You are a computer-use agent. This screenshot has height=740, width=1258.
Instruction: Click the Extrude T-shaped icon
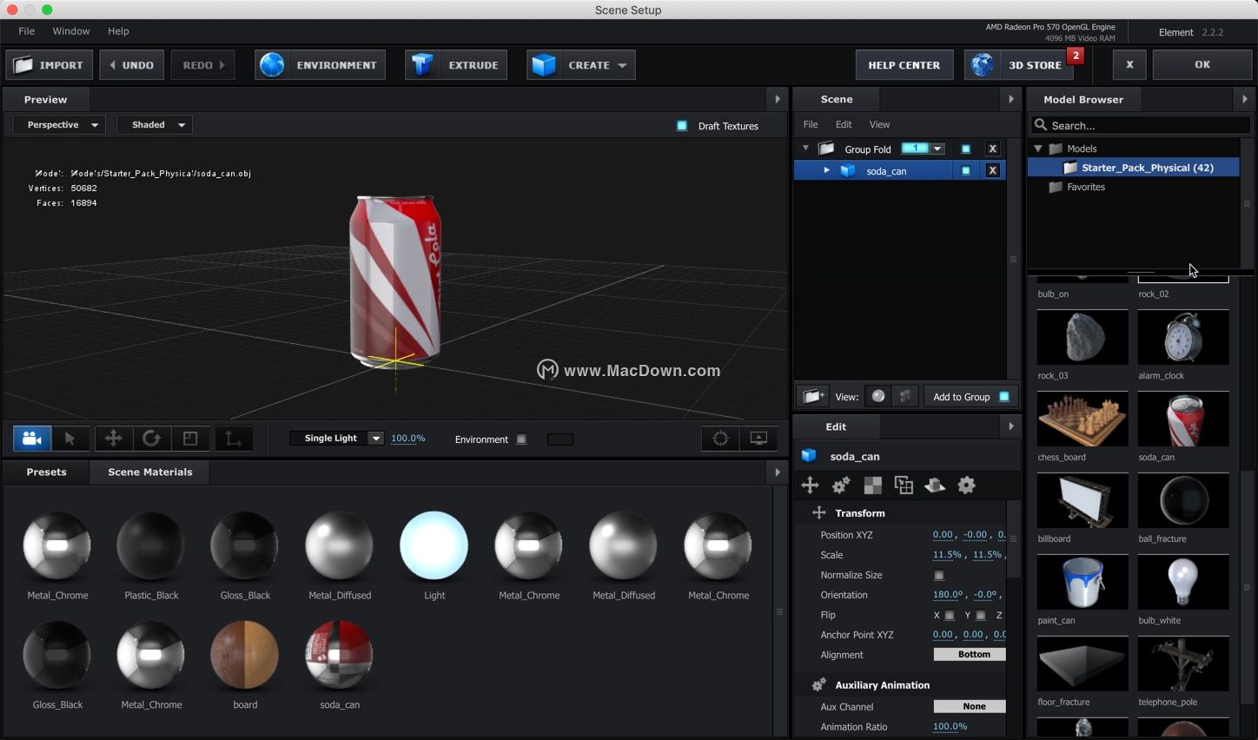click(422, 65)
